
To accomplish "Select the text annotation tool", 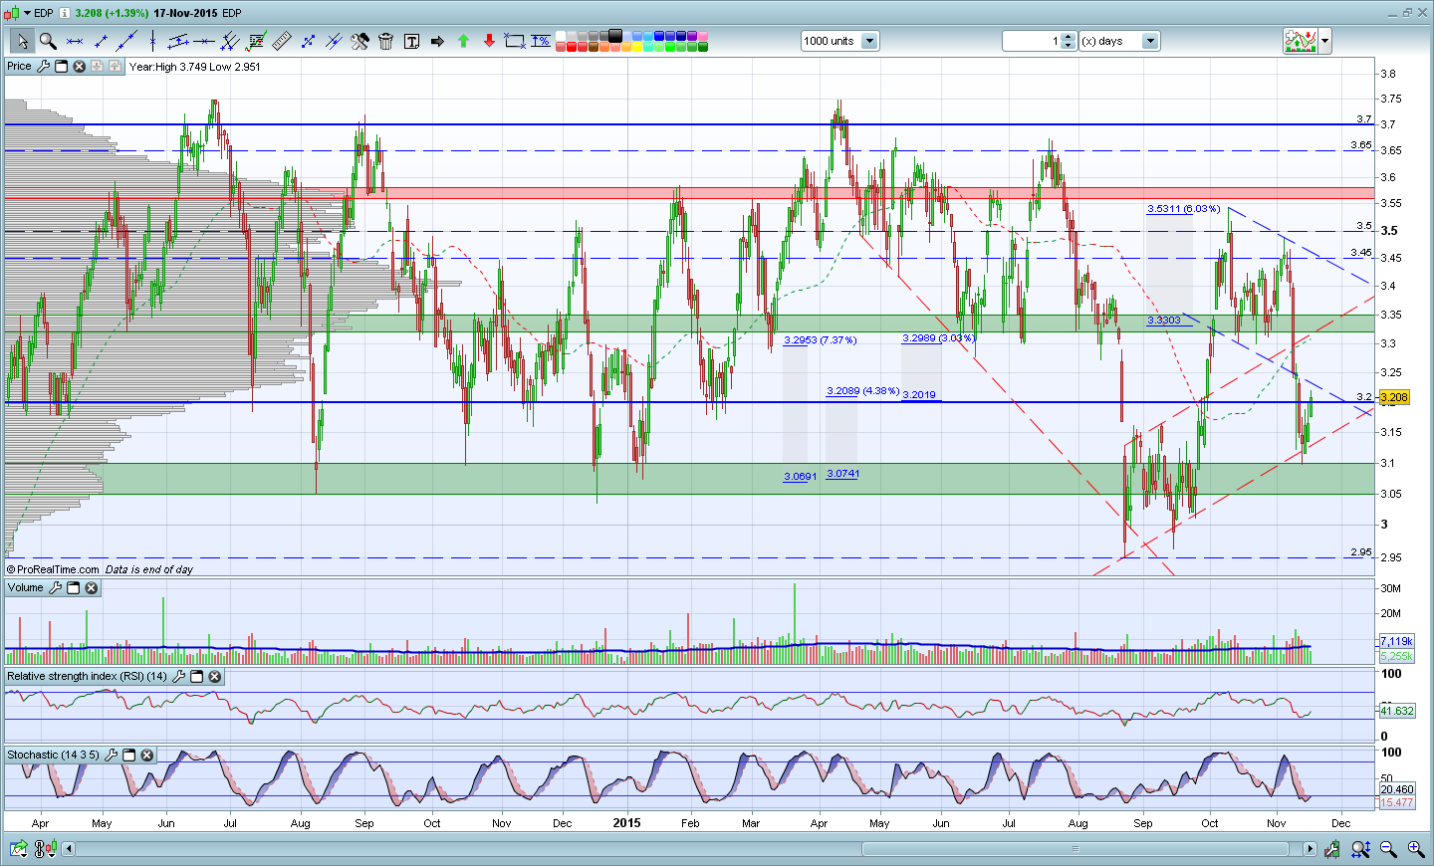I will click(x=411, y=41).
